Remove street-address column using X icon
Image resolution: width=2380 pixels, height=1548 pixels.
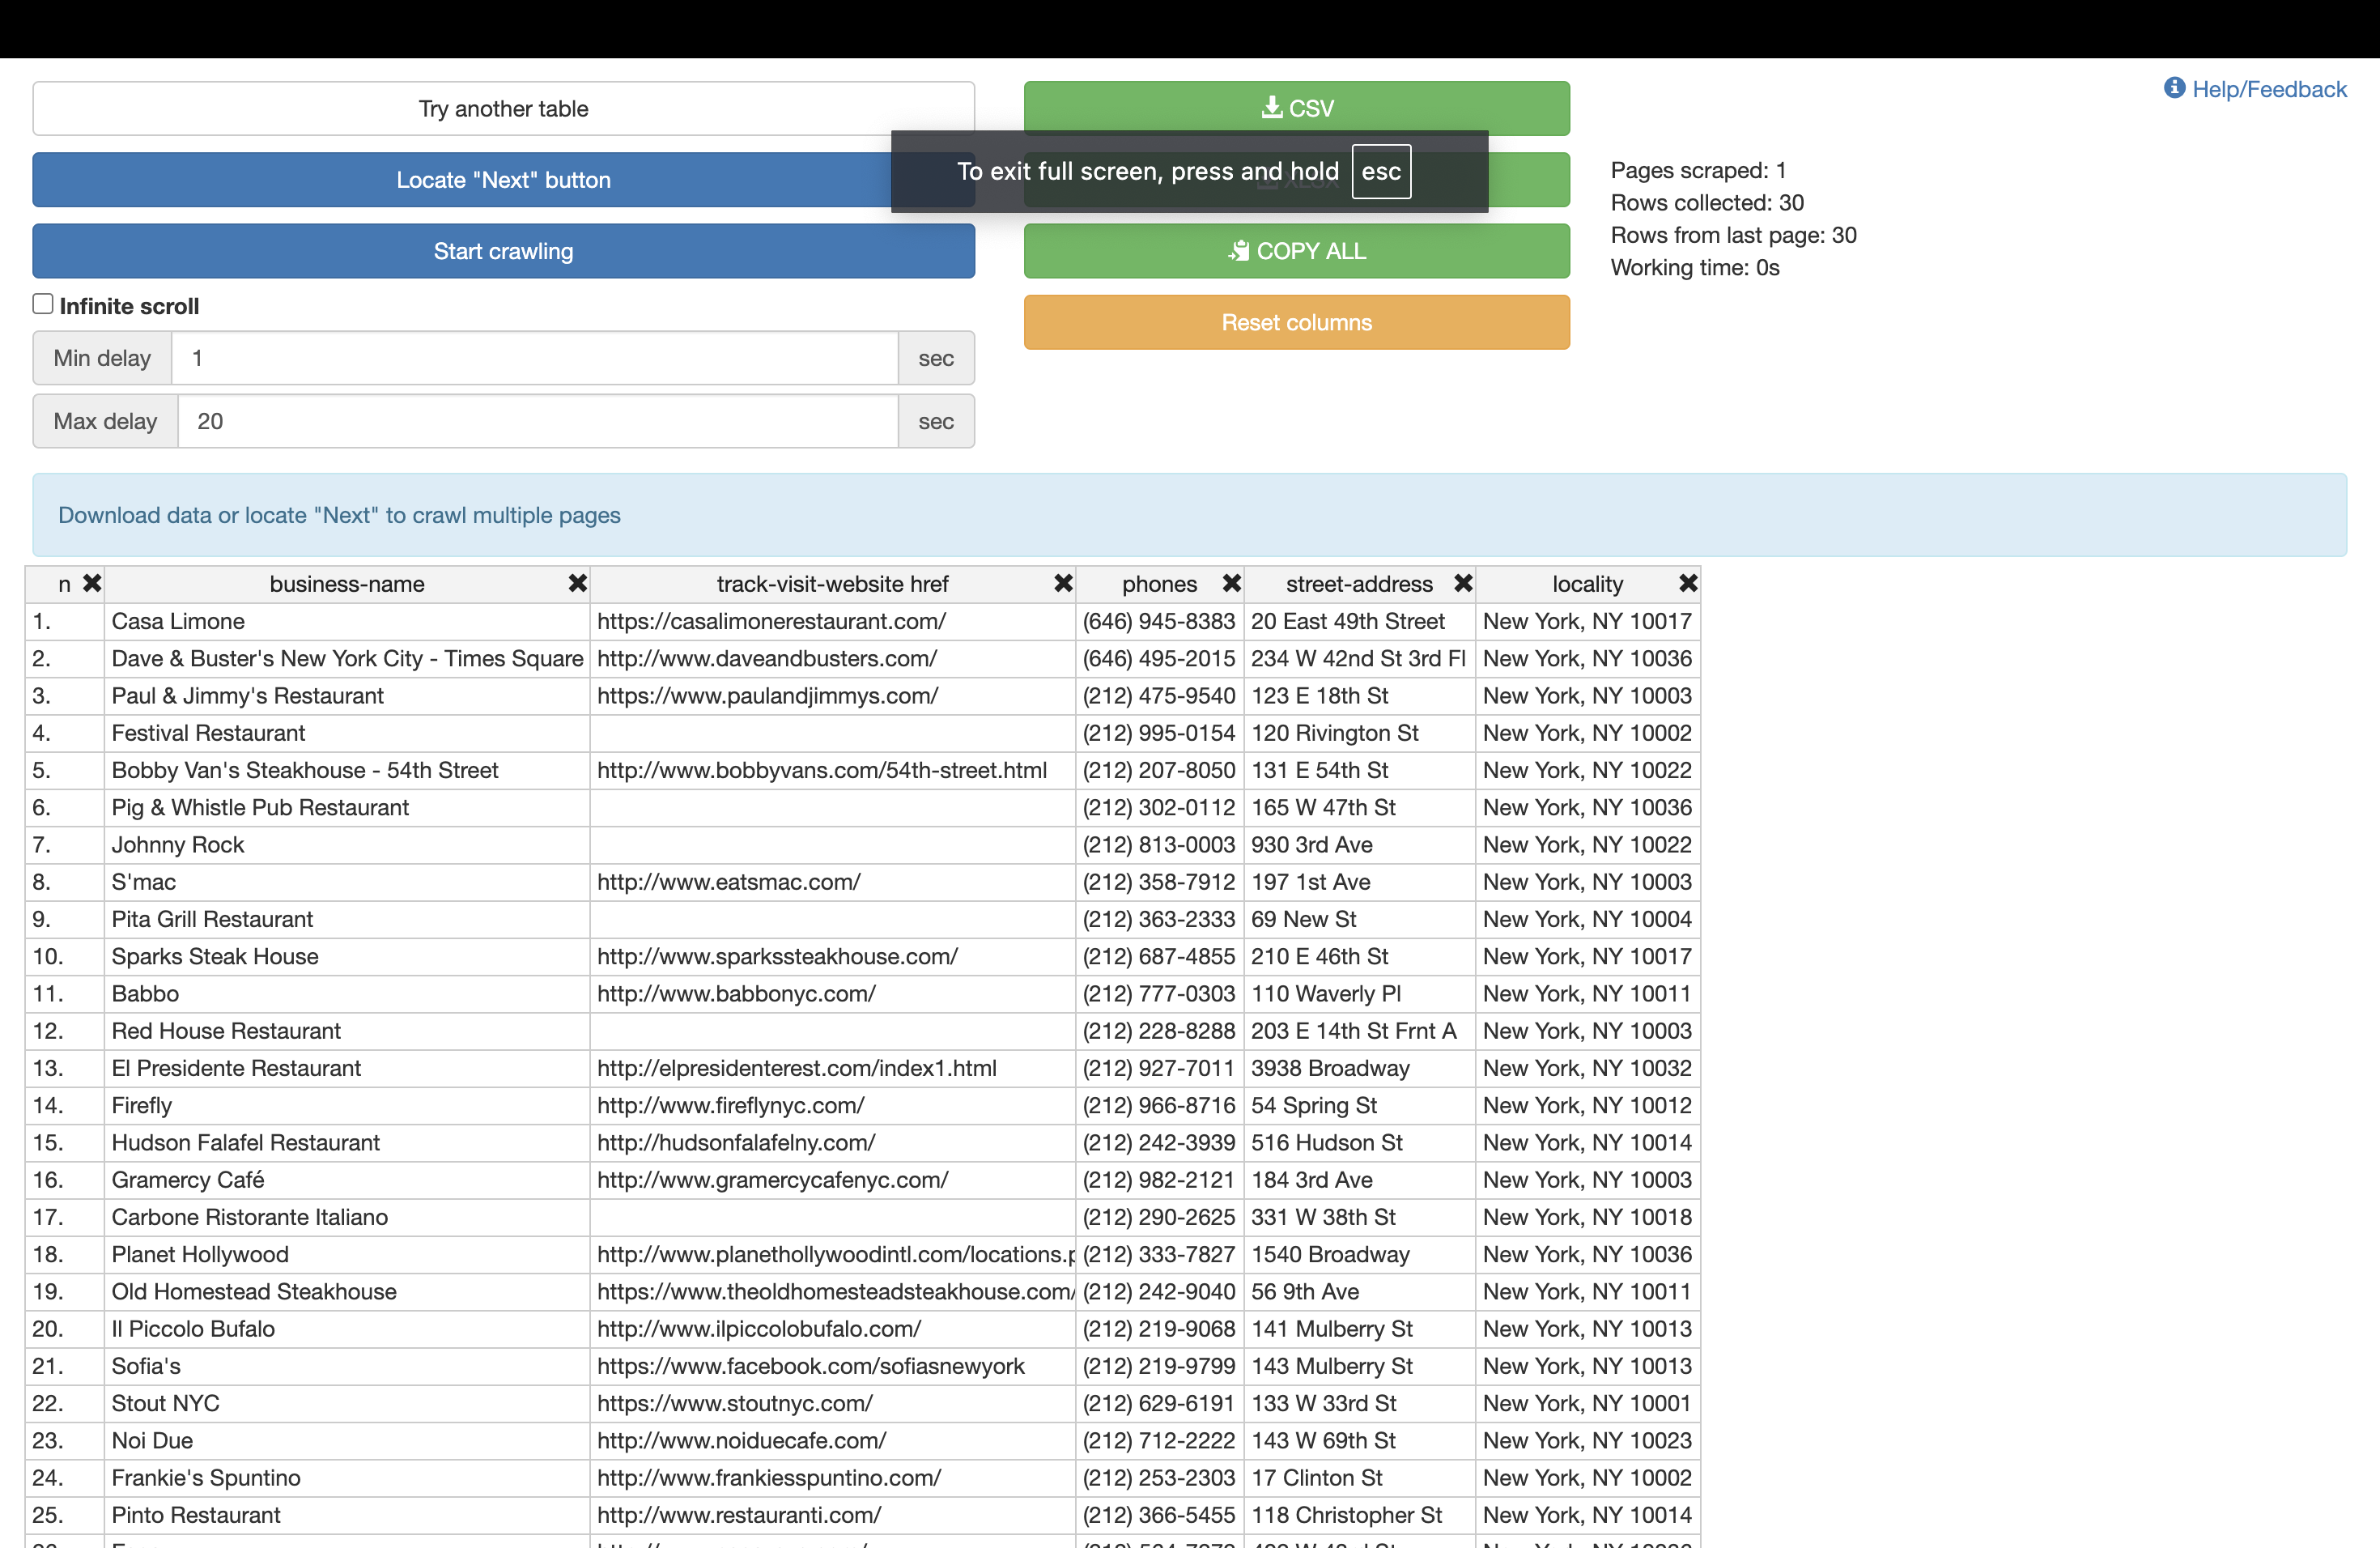1463,583
